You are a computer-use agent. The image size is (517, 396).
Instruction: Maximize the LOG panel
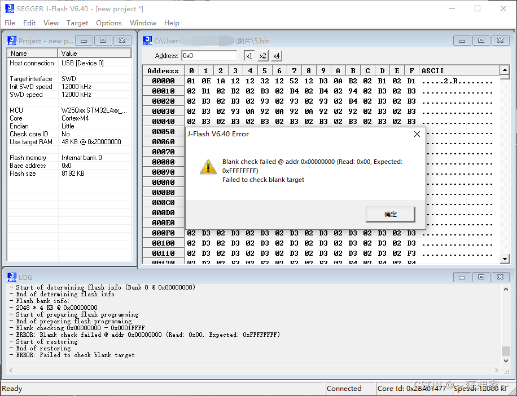coord(481,277)
